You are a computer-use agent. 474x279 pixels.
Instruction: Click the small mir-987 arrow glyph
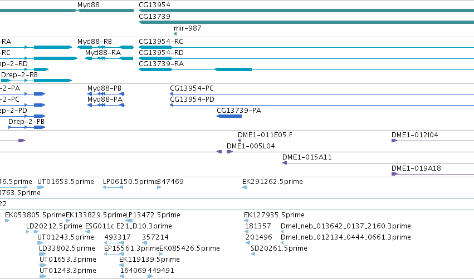tap(175, 34)
